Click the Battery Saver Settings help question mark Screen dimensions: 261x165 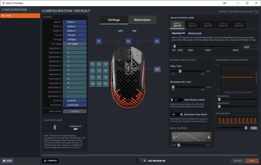tap(213, 59)
